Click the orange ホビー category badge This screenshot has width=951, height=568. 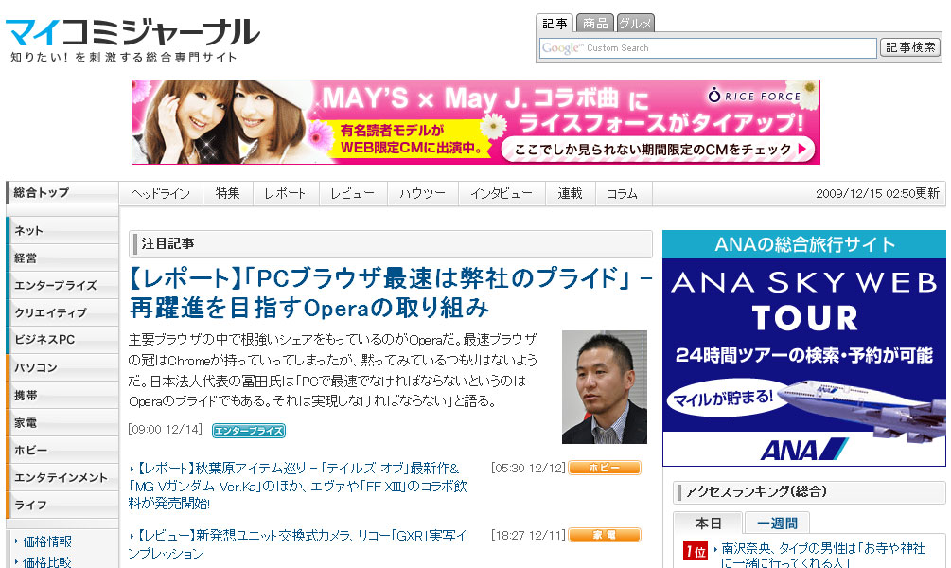tap(604, 468)
